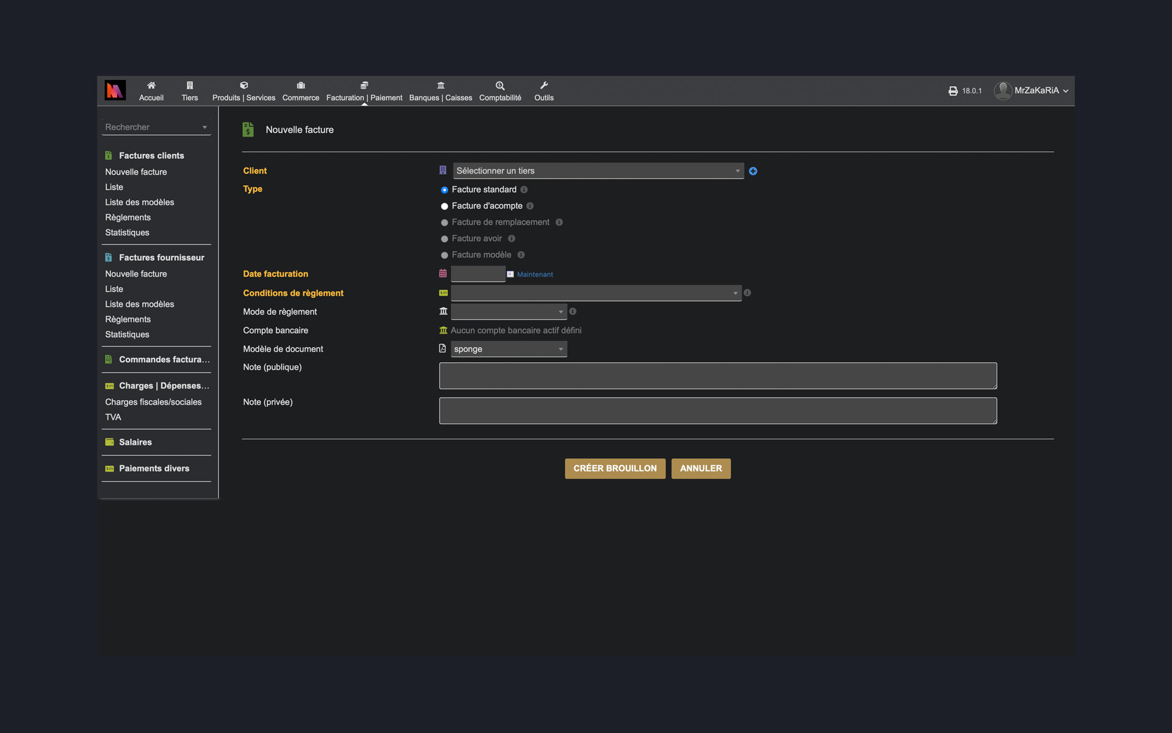Open the Modèle de document dropdown showing sponge

(x=508, y=349)
